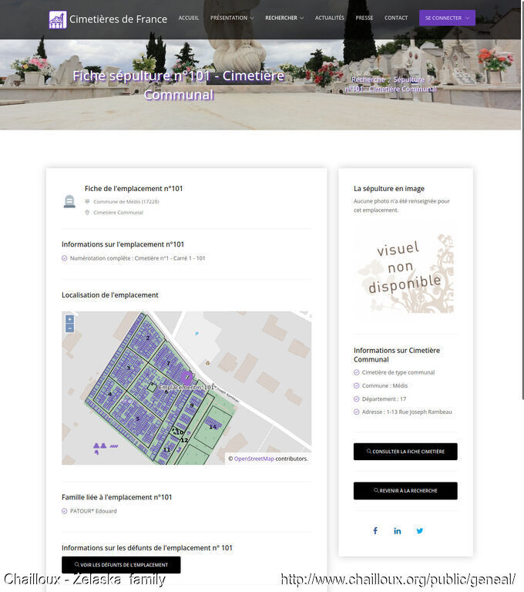This screenshot has width=524, height=592.
Task: Click the Recherche breadcrumb link
Action: coord(368,79)
